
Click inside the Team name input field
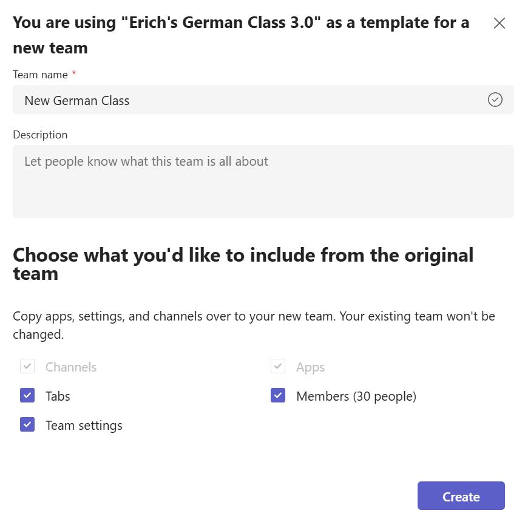coord(243,100)
